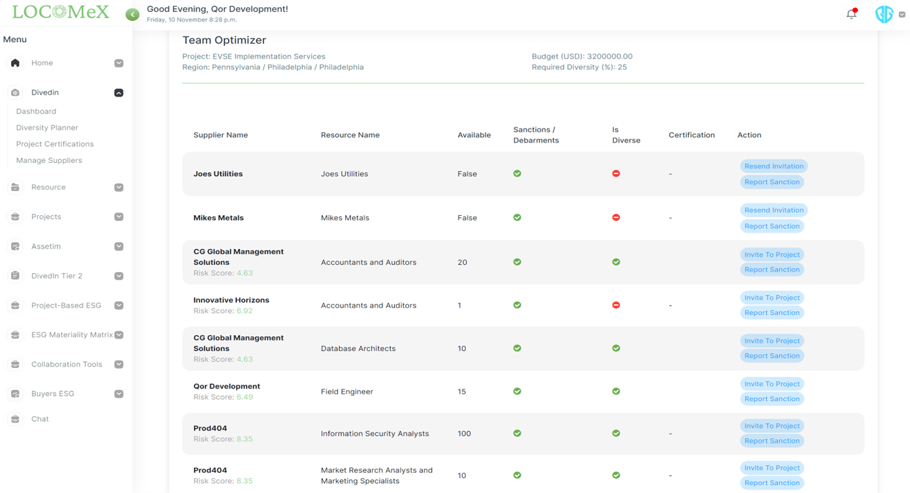Image resolution: width=910 pixels, height=493 pixels.
Task: Click Invite To Project for Qor Development
Action: click(x=772, y=383)
